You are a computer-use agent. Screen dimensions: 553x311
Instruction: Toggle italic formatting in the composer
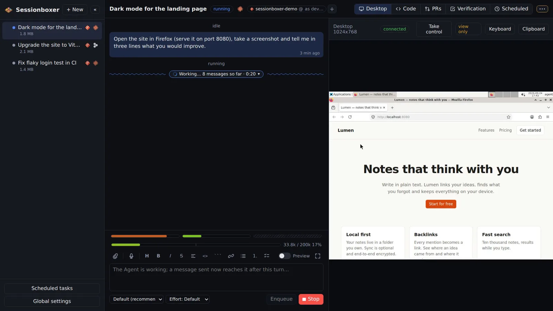click(170, 256)
